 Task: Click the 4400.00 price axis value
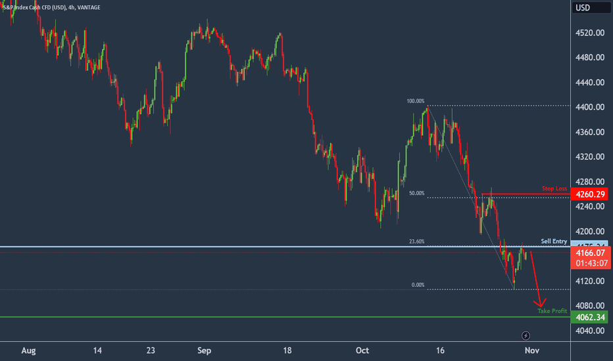[x=590, y=107]
